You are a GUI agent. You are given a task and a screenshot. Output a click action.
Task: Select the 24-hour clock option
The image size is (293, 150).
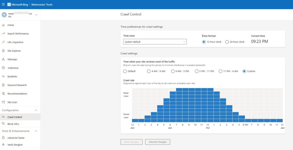click(x=227, y=42)
